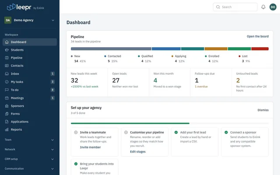280x175 pixels.
Task: Click the Forms clipboard icon
Action: click(7, 114)
